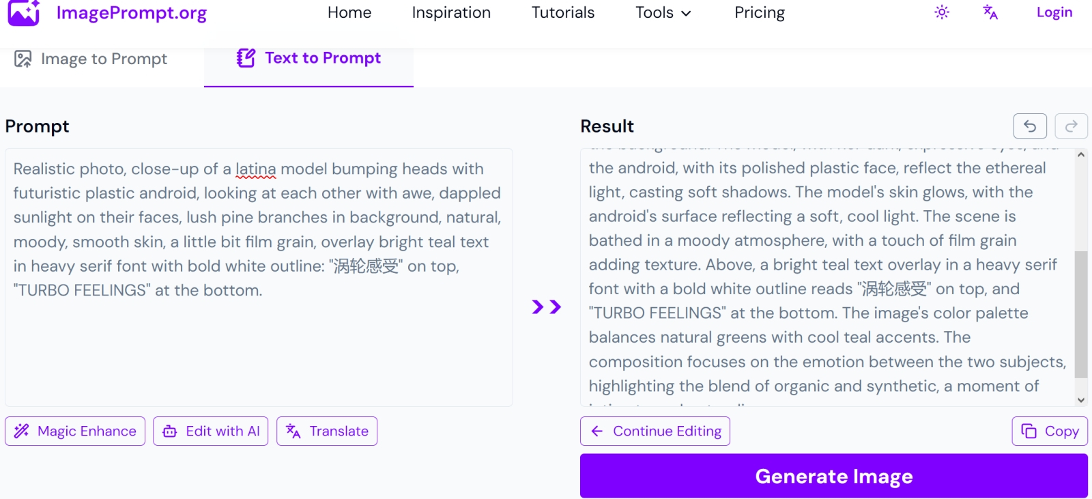Go to the Pricing page
The width and height of the screenshot is (1092, 499).
click(x=760, y=13)
